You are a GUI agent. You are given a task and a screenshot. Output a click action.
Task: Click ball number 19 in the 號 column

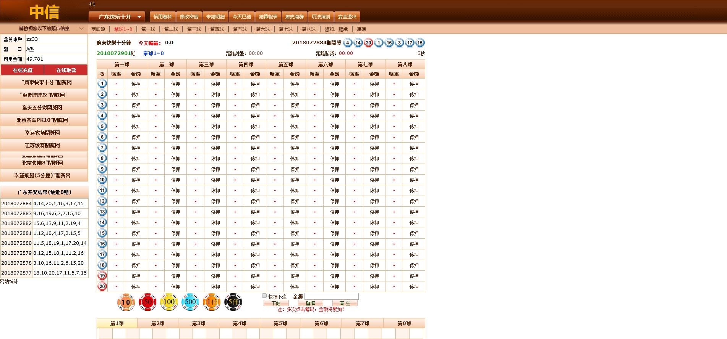[x=102, y=276]
